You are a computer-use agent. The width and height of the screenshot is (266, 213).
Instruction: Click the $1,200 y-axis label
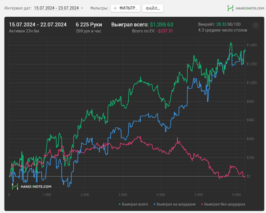(x=252, y=64)
